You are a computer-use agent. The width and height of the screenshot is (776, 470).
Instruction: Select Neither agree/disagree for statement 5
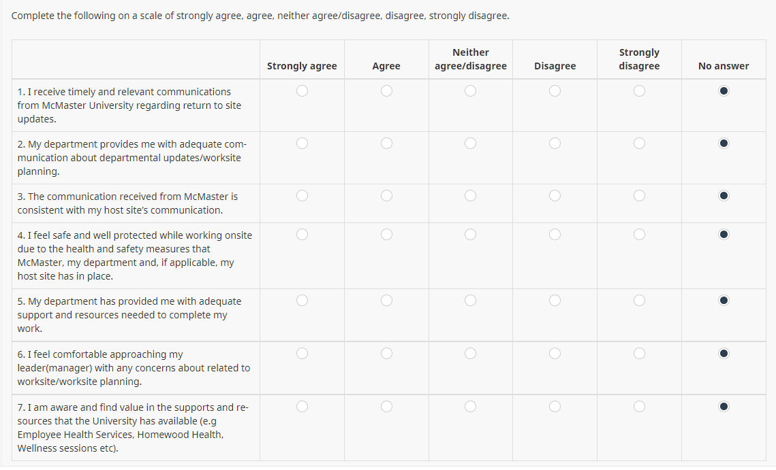pos(471,301)
